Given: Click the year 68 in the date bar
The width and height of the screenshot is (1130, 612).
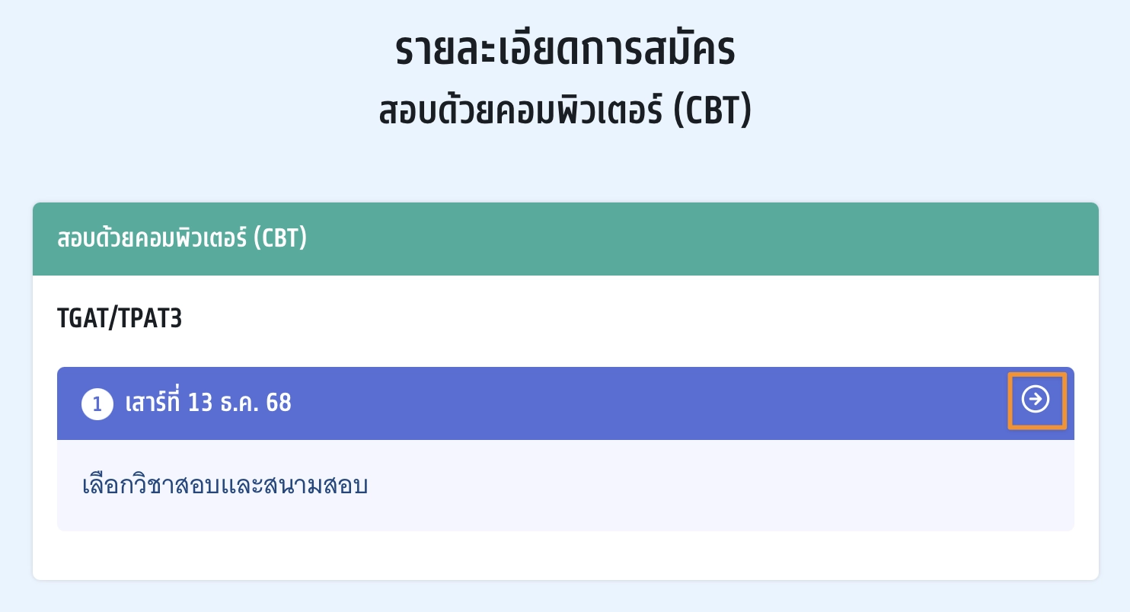Looking at the screenshot, I should (279, 403).
